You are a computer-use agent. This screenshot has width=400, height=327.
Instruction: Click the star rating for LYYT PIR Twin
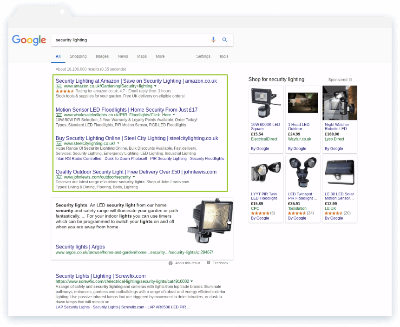coord(260,213)
